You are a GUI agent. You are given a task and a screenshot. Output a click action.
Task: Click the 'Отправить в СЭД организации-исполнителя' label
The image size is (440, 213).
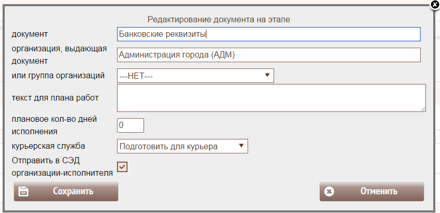62,166
